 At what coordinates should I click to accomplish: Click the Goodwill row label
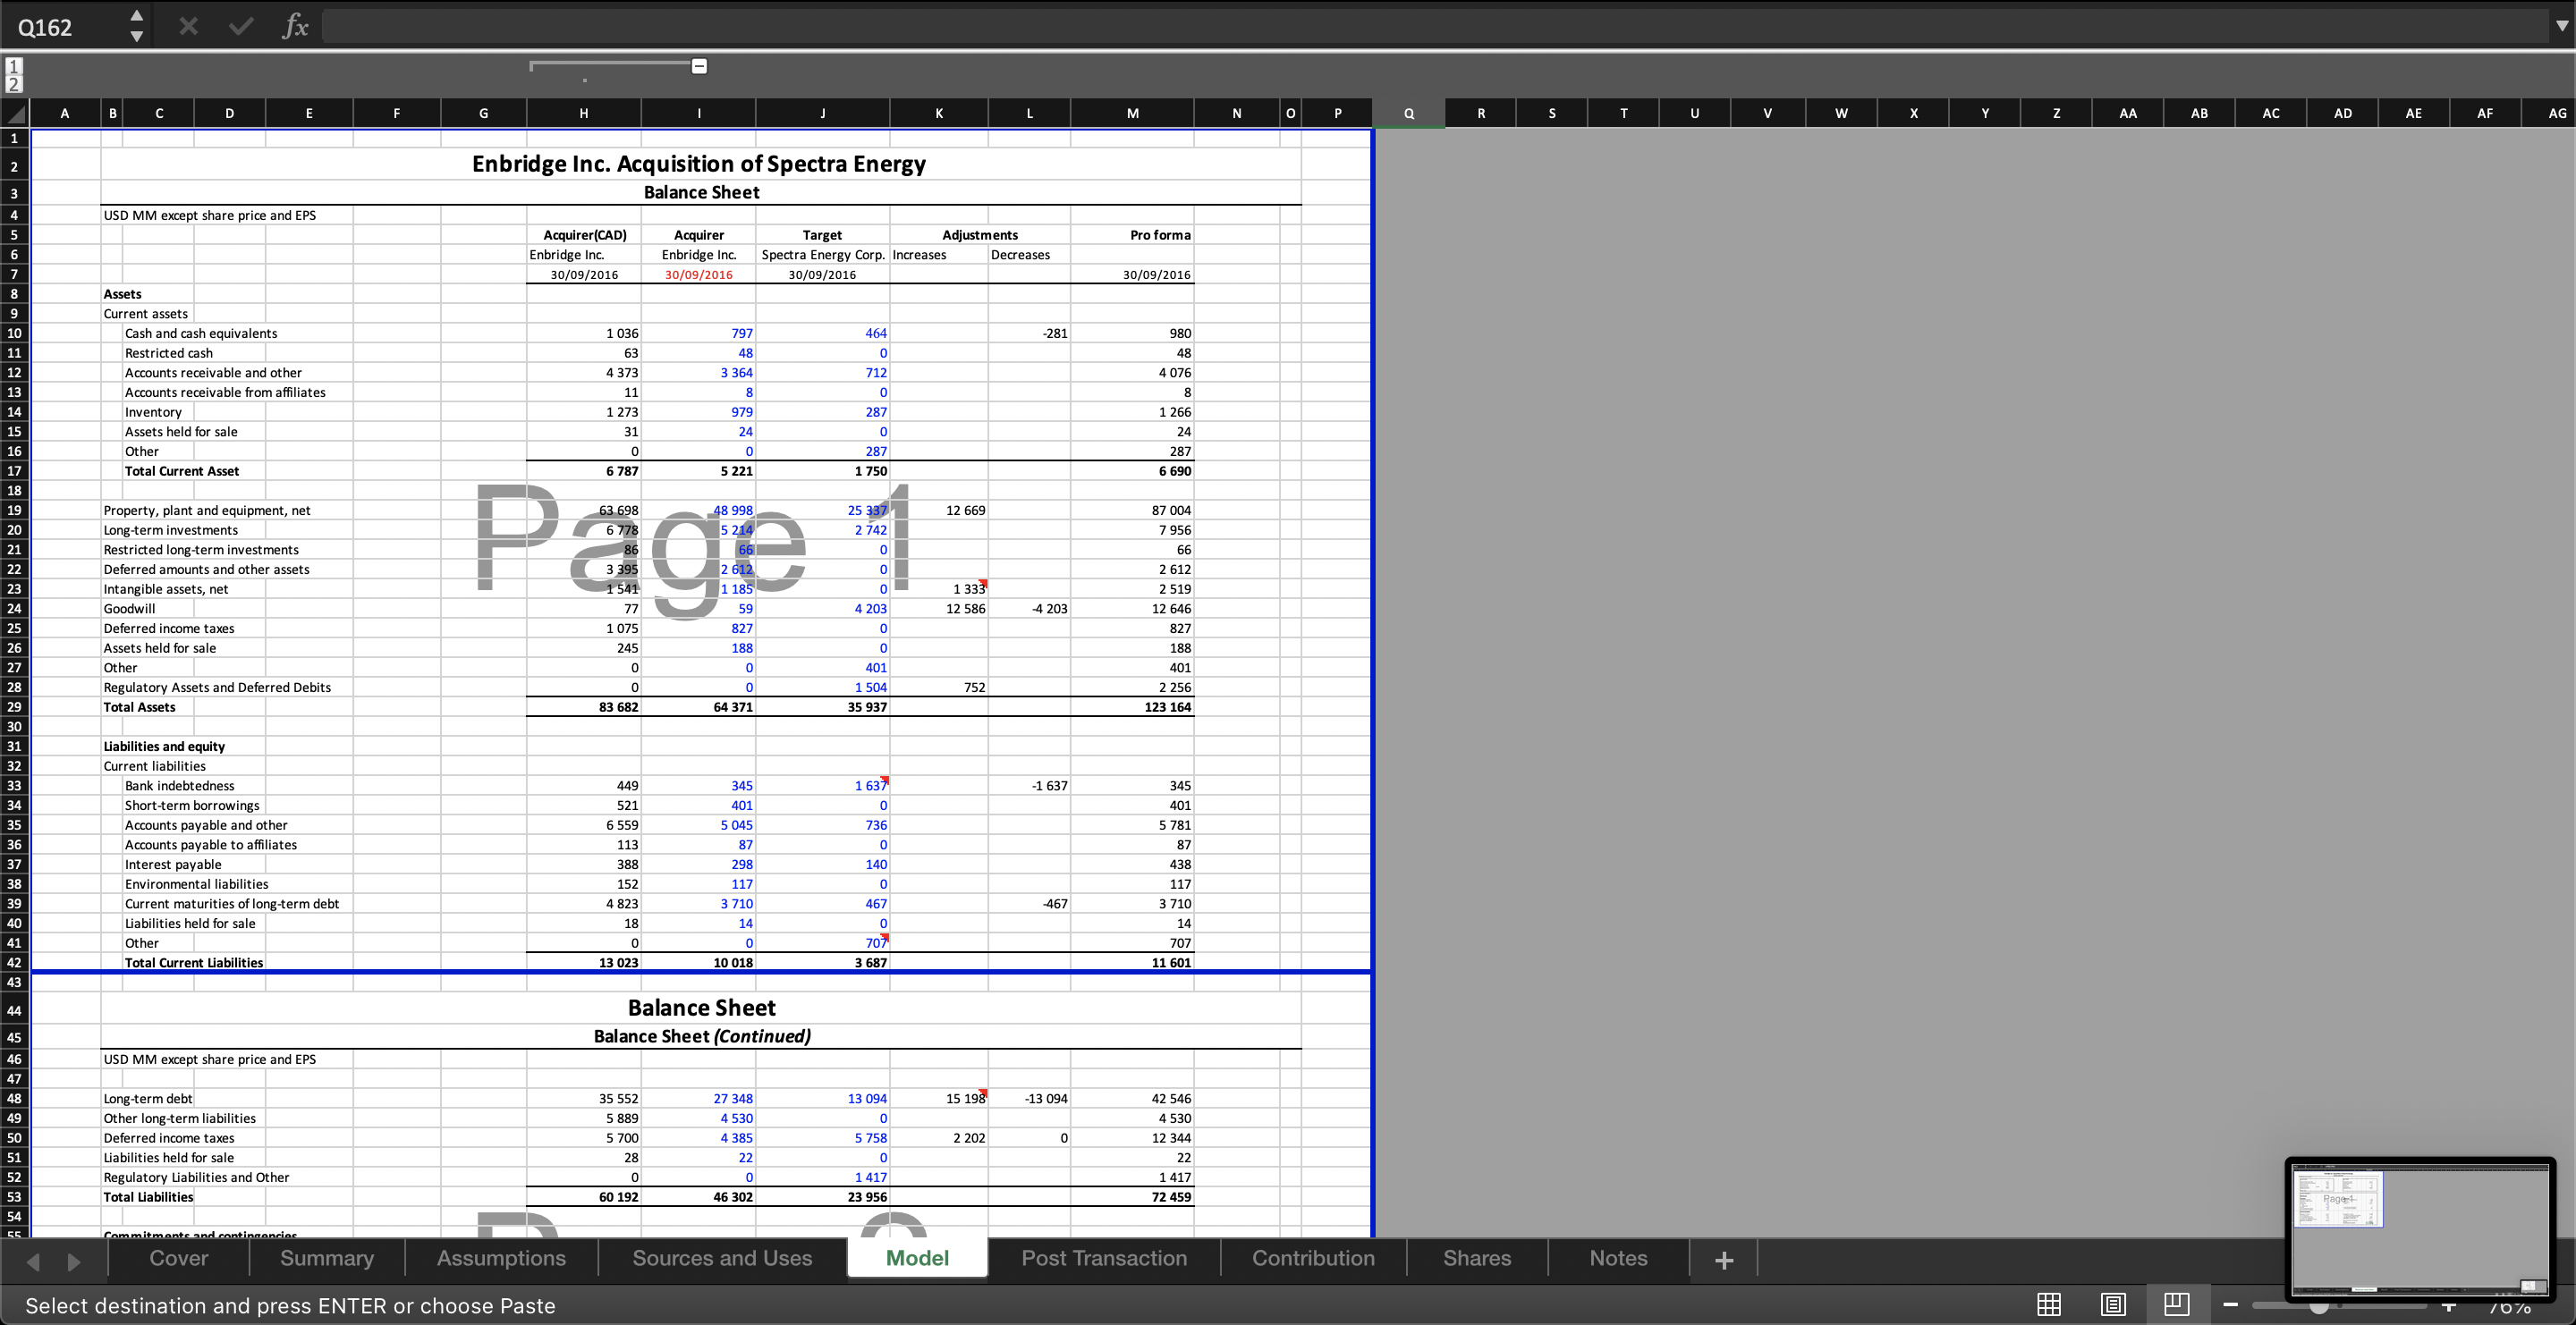pos(129,608)
